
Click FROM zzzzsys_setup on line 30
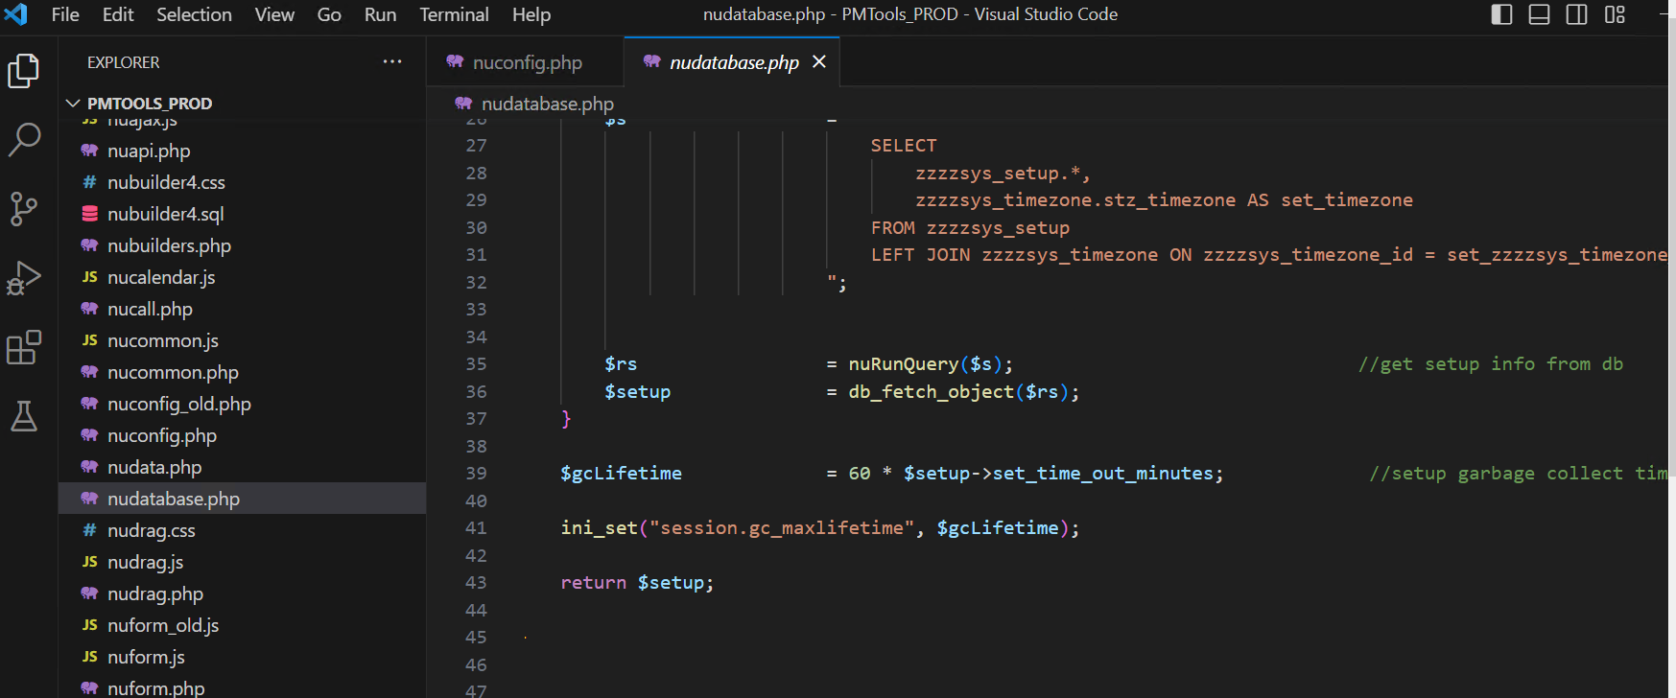coord(970,228)
